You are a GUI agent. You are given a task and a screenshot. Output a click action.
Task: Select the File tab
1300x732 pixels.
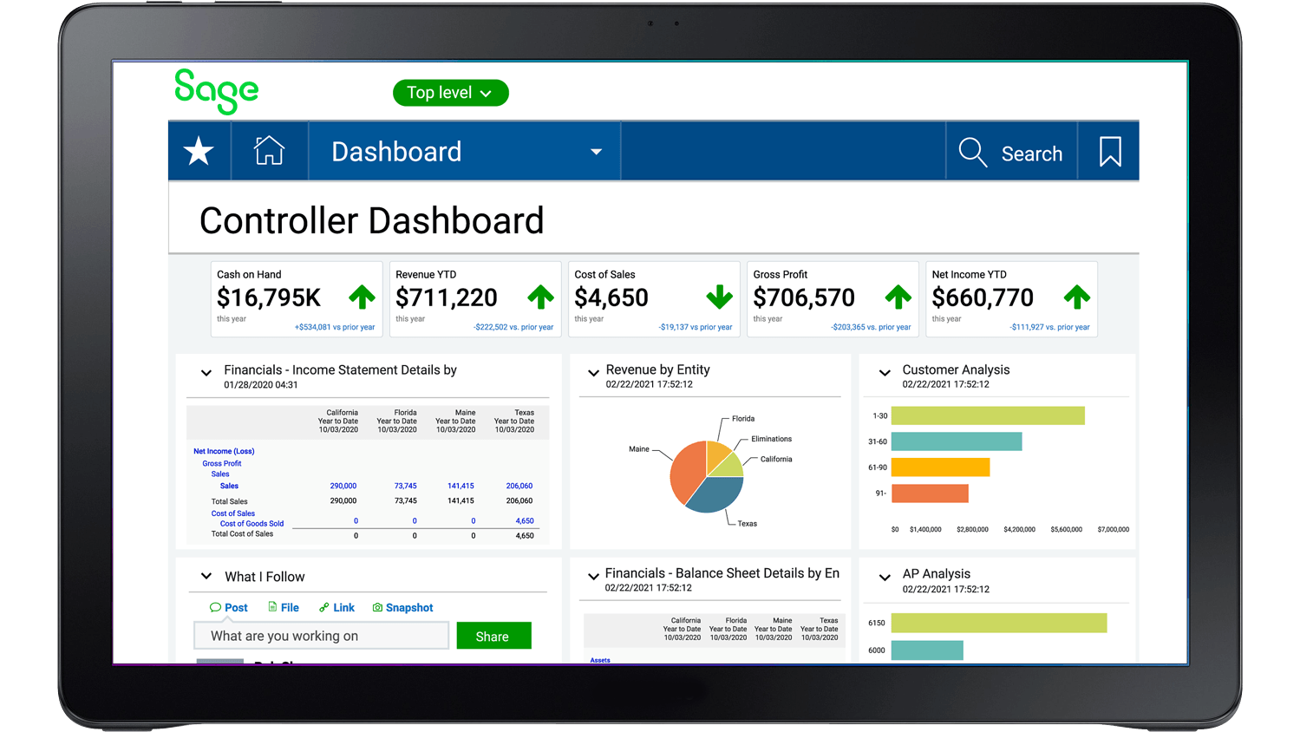[x=284, y=607]
